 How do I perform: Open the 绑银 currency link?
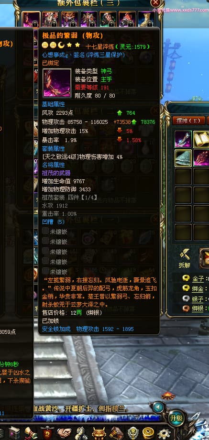[x=198, y=308]
